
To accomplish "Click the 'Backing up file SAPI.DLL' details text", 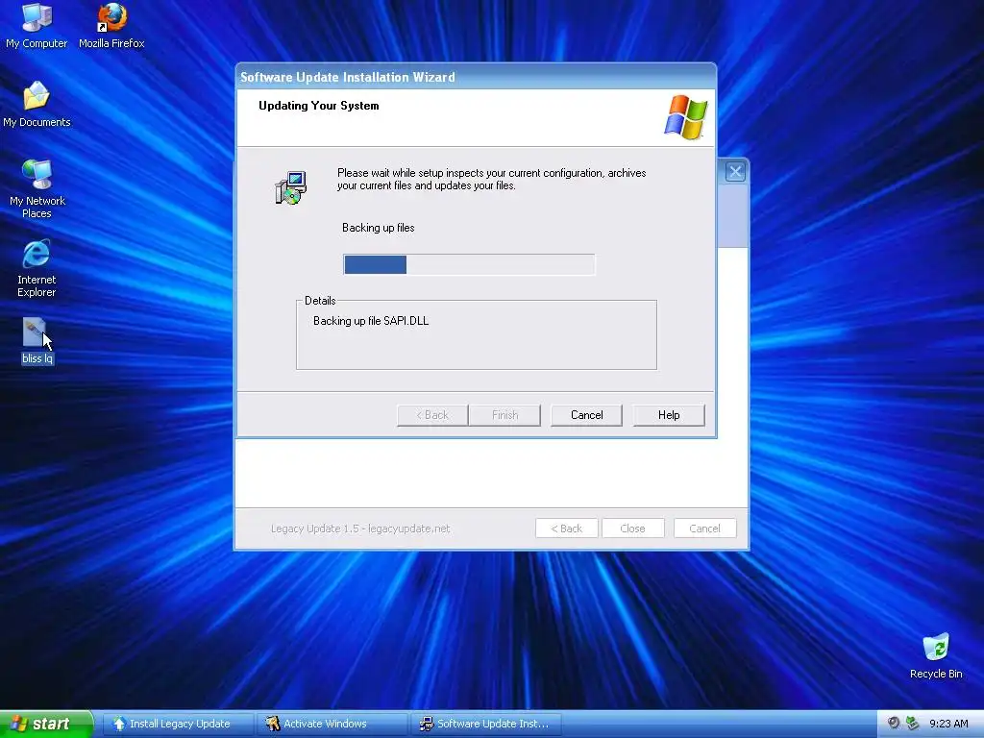I will 371,321.
